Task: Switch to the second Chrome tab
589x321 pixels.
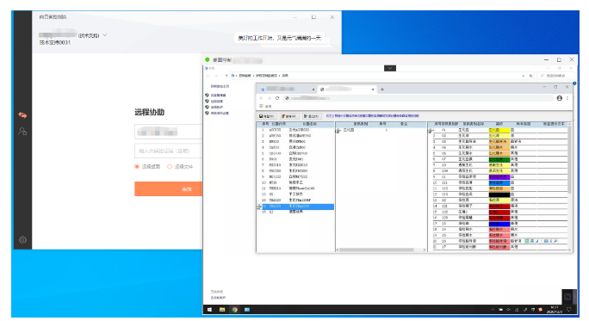Action: (x=346, y=89)
